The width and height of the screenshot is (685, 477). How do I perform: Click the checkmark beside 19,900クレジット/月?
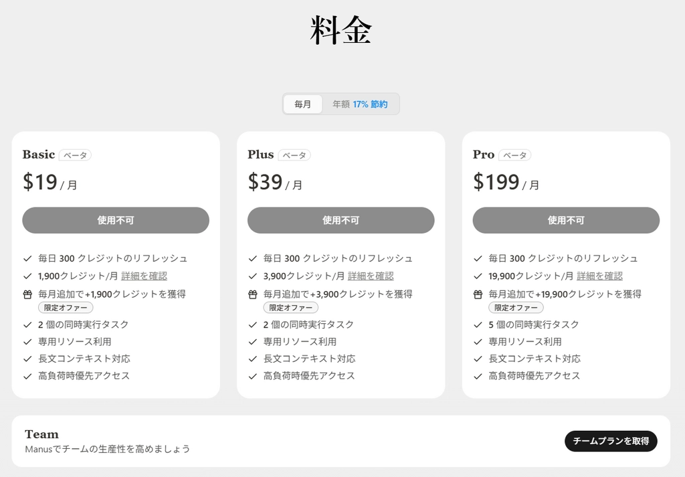click(478, 276)
